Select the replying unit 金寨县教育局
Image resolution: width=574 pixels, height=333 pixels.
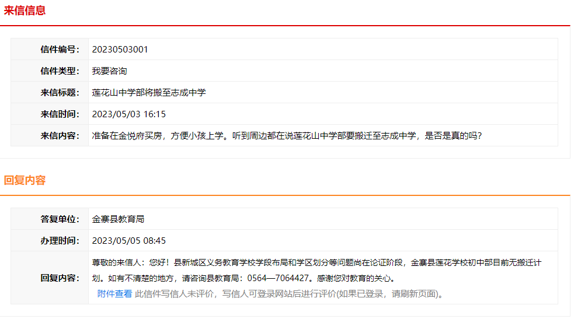118,219
